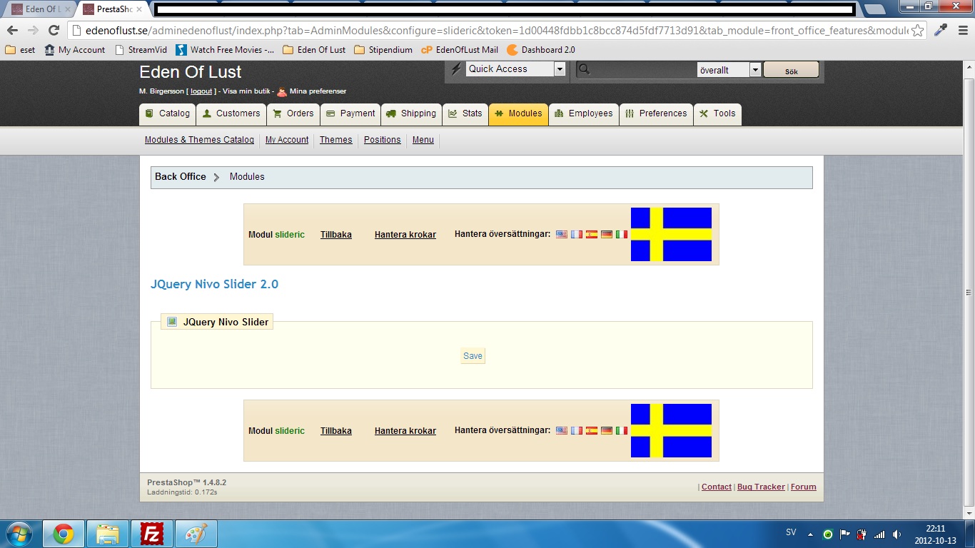This screenshot has width=975, height=548.
Task: Open the Quick Access dropdown
Action: pos(515,69)
